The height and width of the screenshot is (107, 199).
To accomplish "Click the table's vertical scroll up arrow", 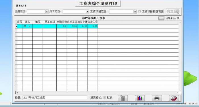I will pos(180,22).
